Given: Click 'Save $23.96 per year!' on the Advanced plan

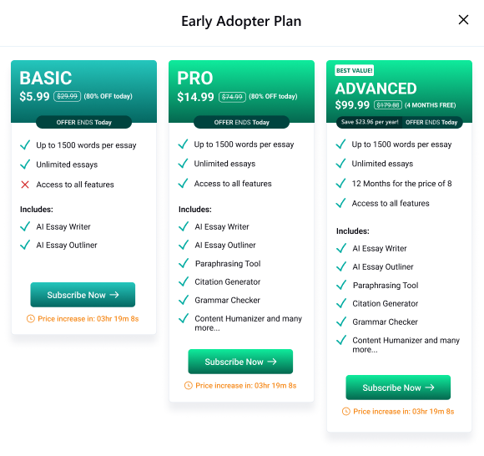Looking at the screenshot, I should point(370,122).
